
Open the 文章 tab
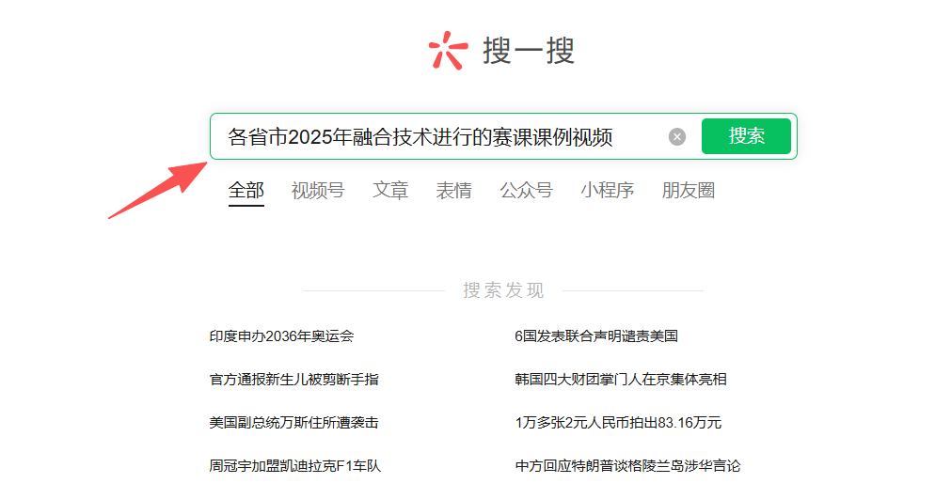coord(390,191)
